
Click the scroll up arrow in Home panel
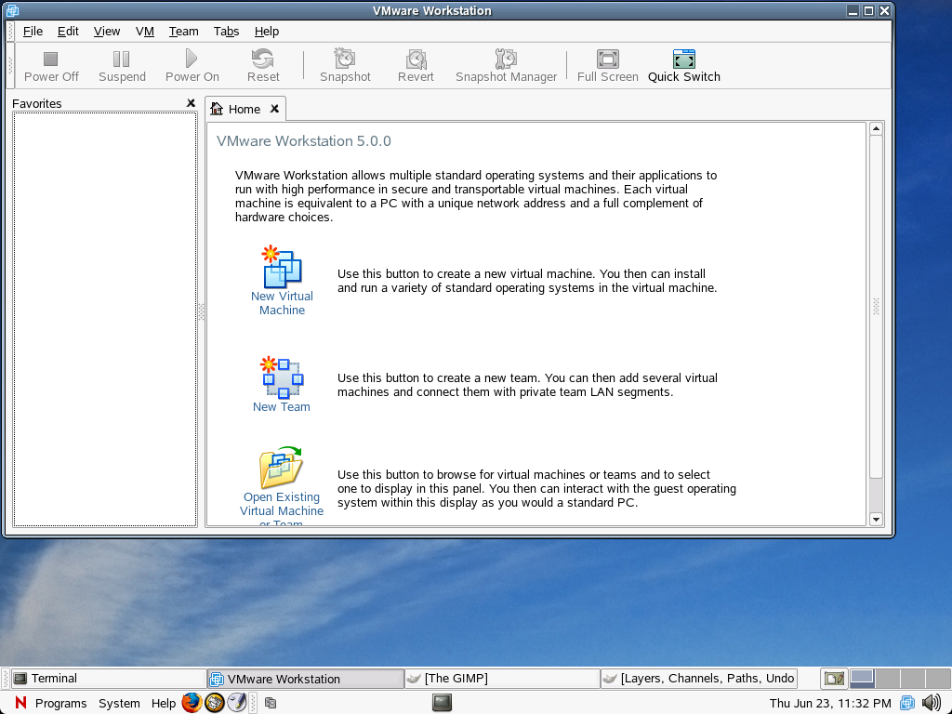point(875,128)
